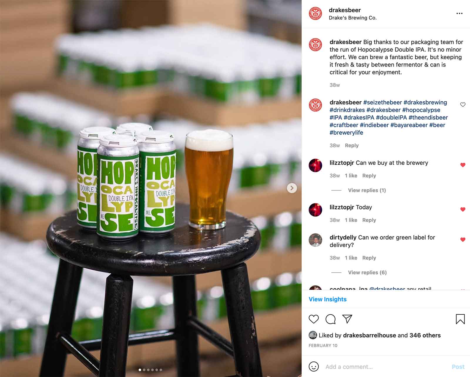Open comments with the speech bubble icon

(330, 319)
